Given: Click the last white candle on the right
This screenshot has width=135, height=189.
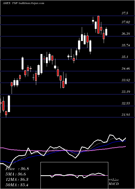Looking at the screenshot, I should click(x=106, y=32).
